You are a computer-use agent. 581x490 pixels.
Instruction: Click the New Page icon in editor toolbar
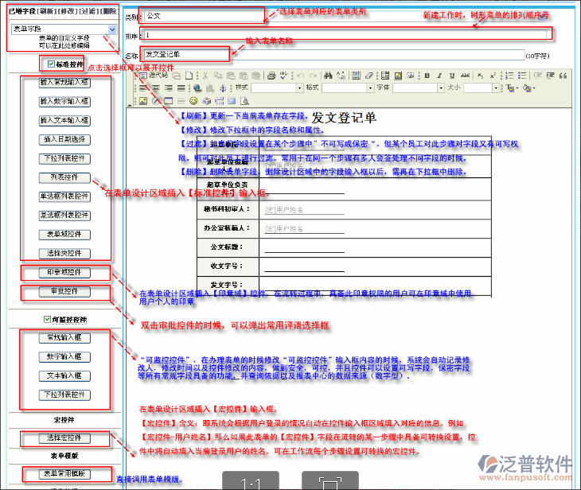click(189, 76)
